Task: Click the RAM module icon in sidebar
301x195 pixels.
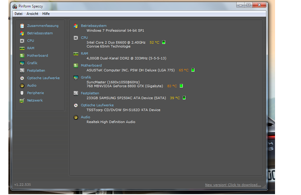Action: [x=22, y=48]
